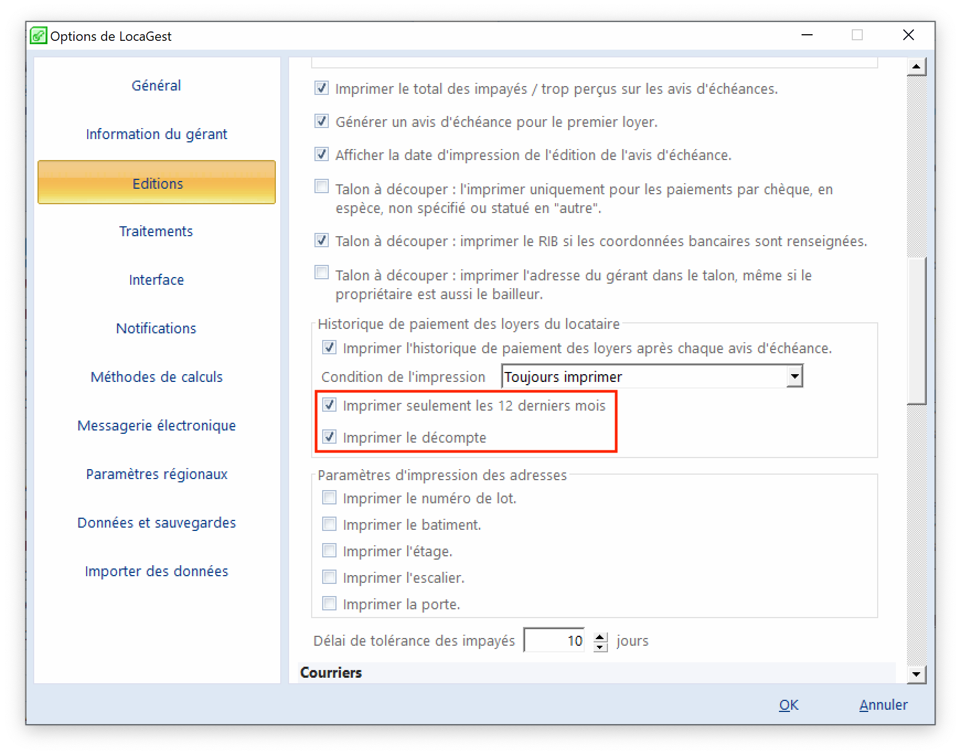
Task: Close the Options de LocaGest window
Action: pos(908,35)
